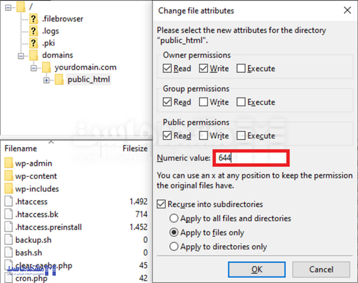Click the wp-content folder icon
358x283 pixels.
(9, 176)
